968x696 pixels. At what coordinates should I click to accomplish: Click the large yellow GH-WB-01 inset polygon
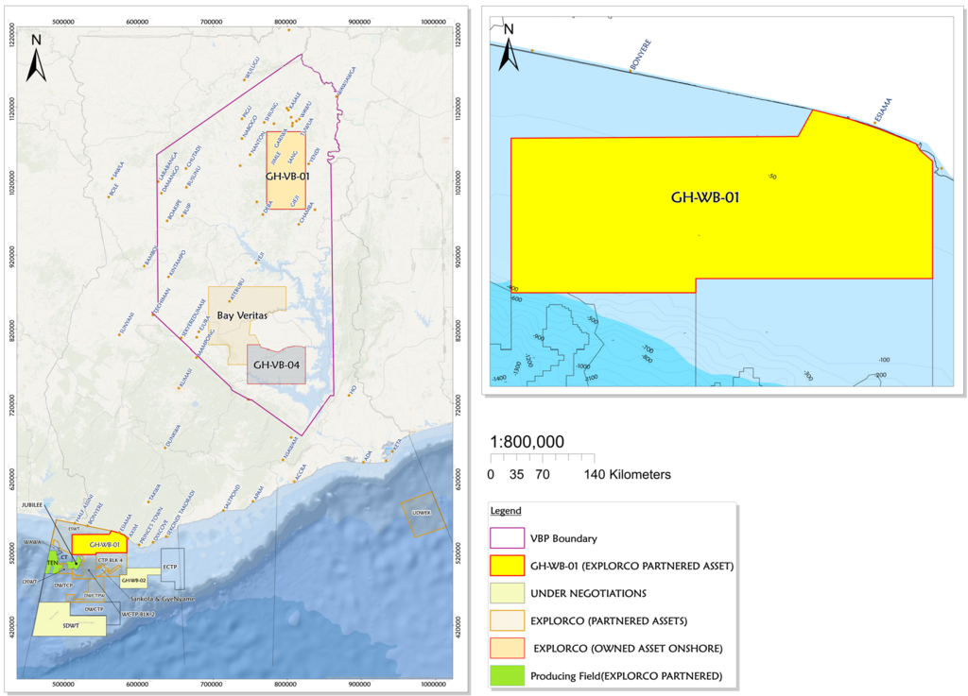coord(704,199)
